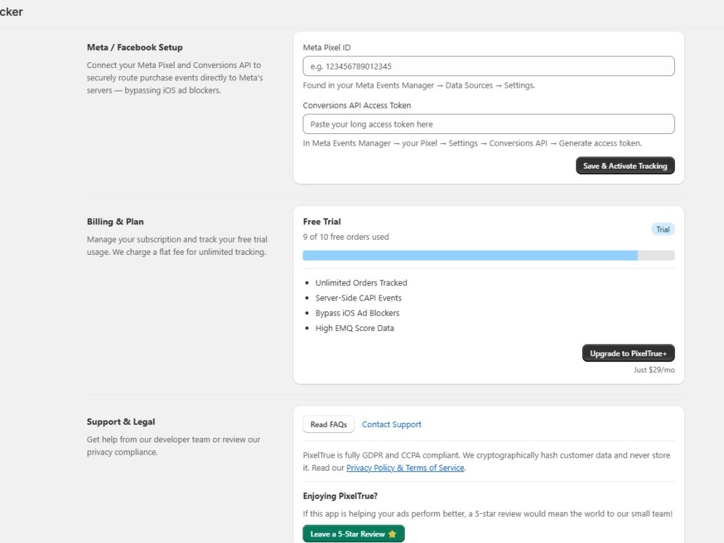Click the free orders usage progress bar
724x543 pixels.
[x=489, y=256]
